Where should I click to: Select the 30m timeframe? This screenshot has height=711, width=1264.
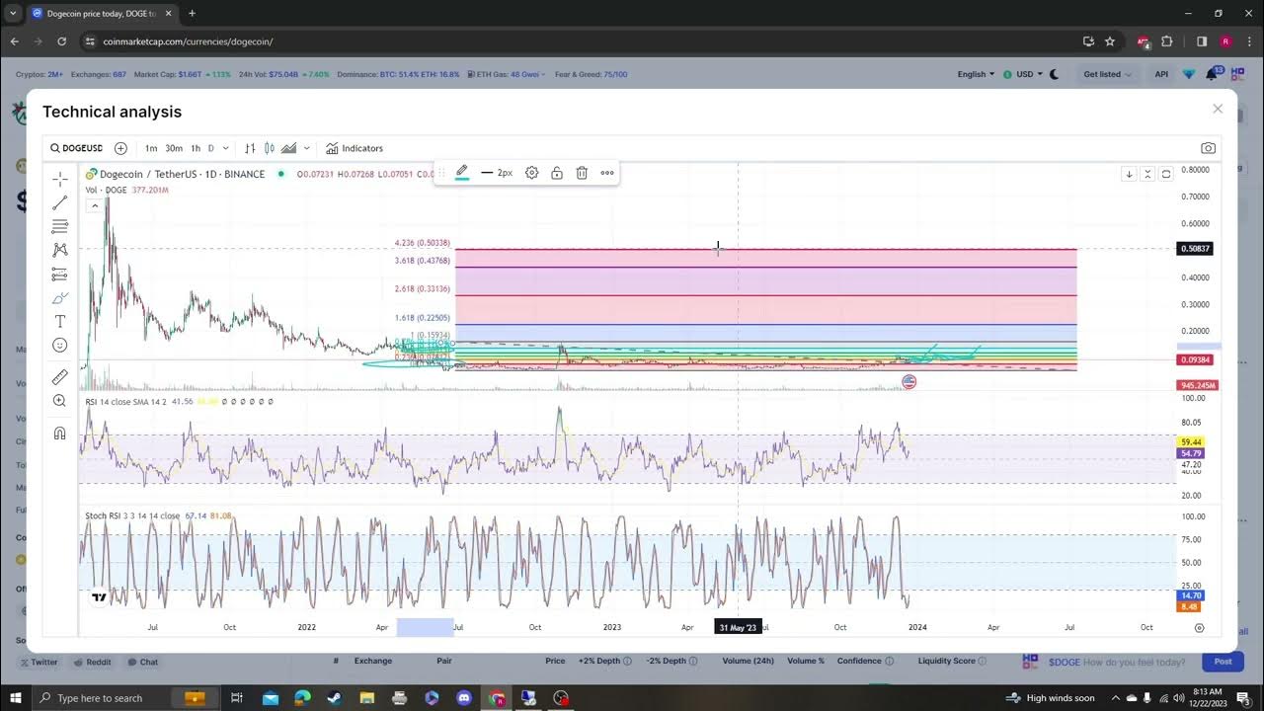pyautogui.click(x=174, y=148)
